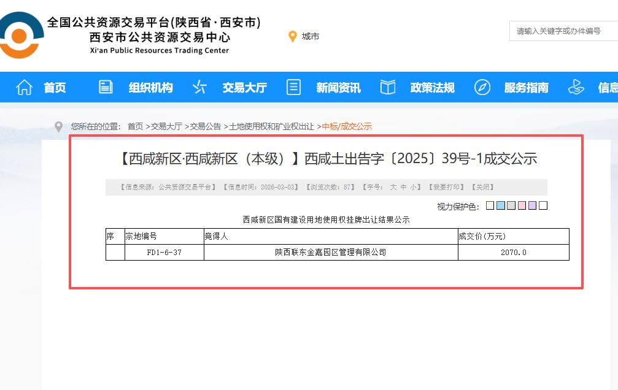This screenshot has height=390, width=618.
Task: Select the star icon beside 交易大厅
Action: [199, 87]
